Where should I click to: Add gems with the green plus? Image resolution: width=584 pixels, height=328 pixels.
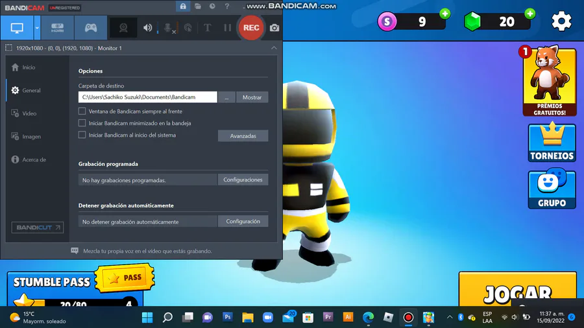(529, 14)
